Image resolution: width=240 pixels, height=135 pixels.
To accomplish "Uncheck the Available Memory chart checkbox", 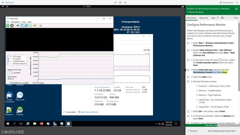I will pyautogui.click(x=8, y=61).
